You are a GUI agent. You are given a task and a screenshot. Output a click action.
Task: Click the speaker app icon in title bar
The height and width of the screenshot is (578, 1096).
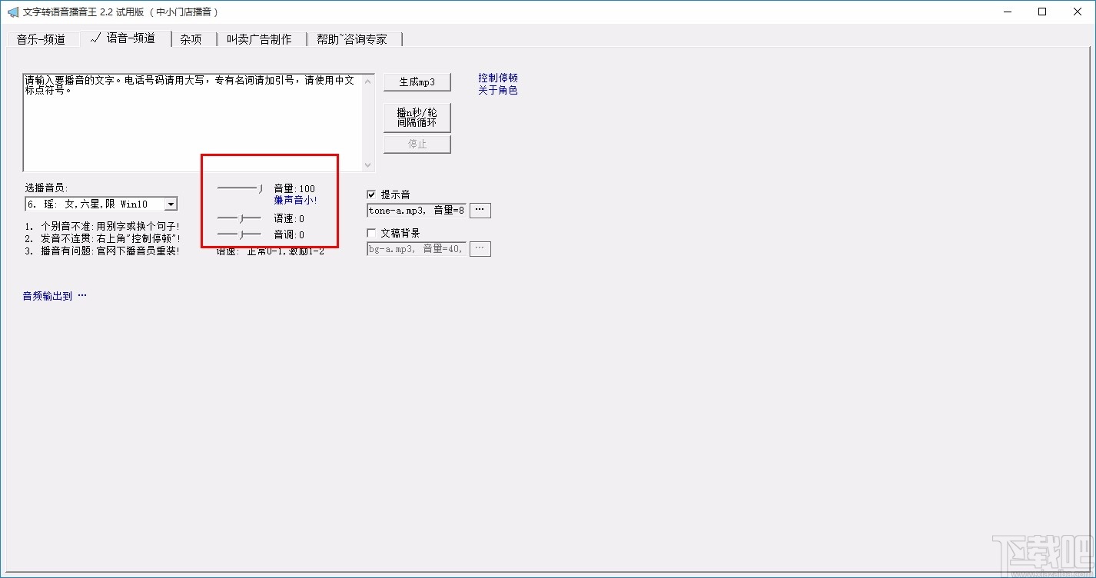coord(12,12)
